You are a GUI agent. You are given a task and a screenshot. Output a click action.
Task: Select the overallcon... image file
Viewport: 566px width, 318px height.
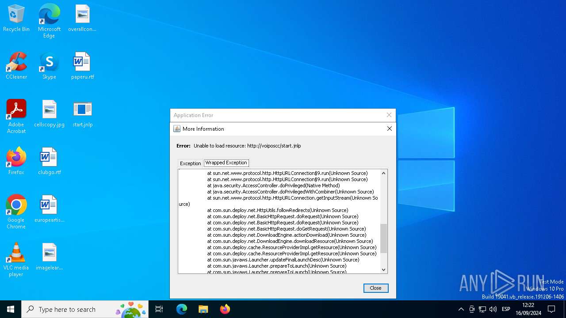pos(82,19)
